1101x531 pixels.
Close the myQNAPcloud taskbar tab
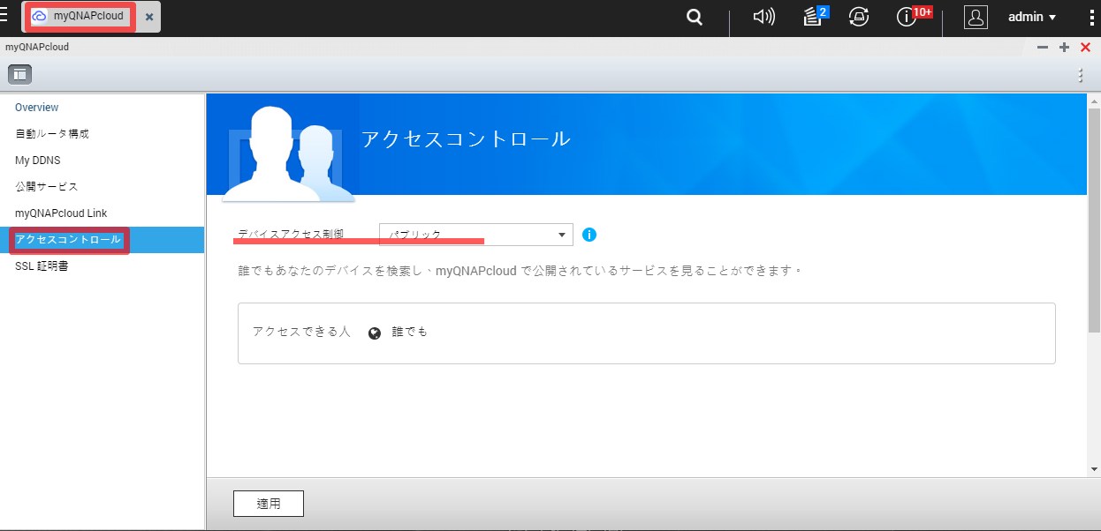click(149, 17)
